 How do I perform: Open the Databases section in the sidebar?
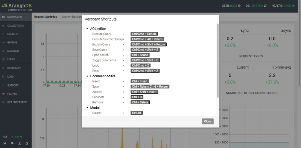click(16, 68)
